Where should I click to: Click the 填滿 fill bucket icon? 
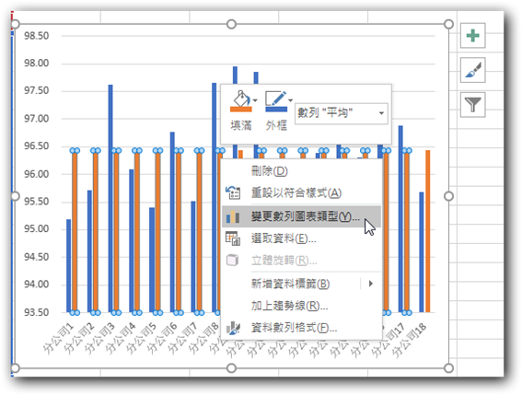[x=241, y=99]
